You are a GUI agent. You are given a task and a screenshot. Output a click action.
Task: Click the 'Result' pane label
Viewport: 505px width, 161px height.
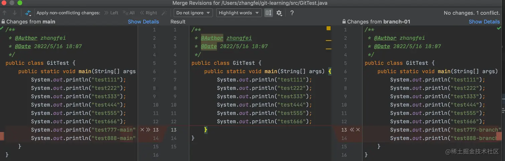pyautogui.click(x=178, y=22)
